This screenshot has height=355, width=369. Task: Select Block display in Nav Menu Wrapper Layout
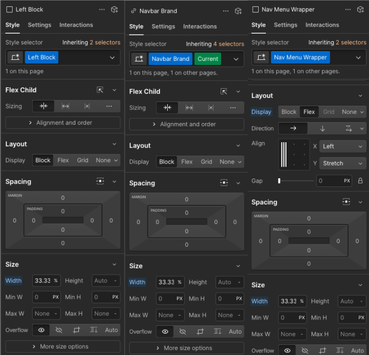pyautogui.click(x=289, y=112)
